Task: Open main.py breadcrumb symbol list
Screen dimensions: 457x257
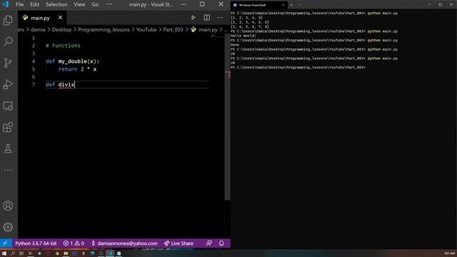Action: [x=204, y=30]
